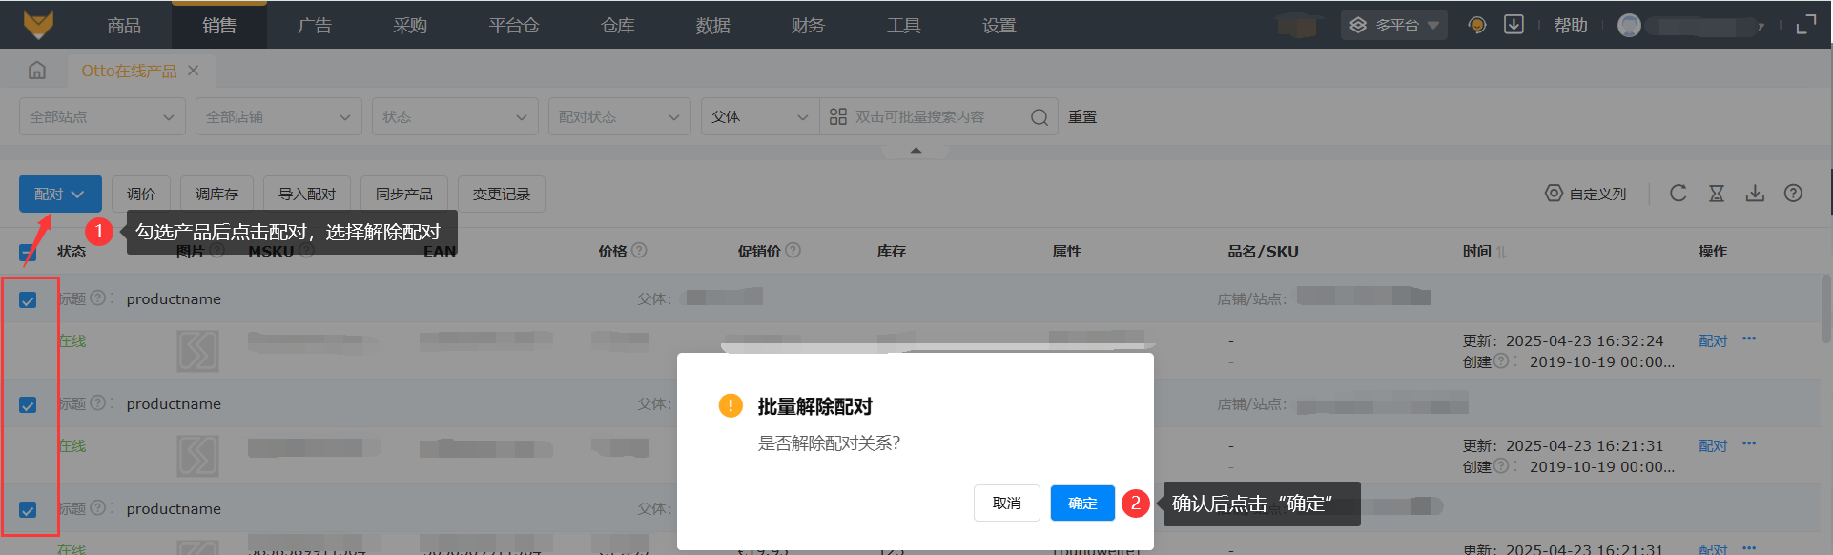Image resolution: width=1833 pixels, height=555 pixels.
Task: Uncheck the second product row checkbox
Action: click(x=28, y=405)
